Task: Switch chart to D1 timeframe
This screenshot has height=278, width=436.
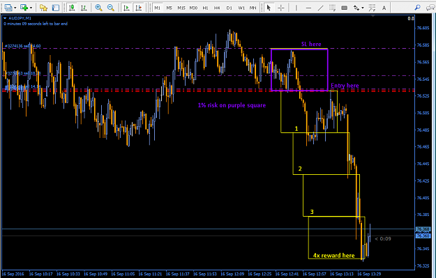Action: tap(229, 8)
